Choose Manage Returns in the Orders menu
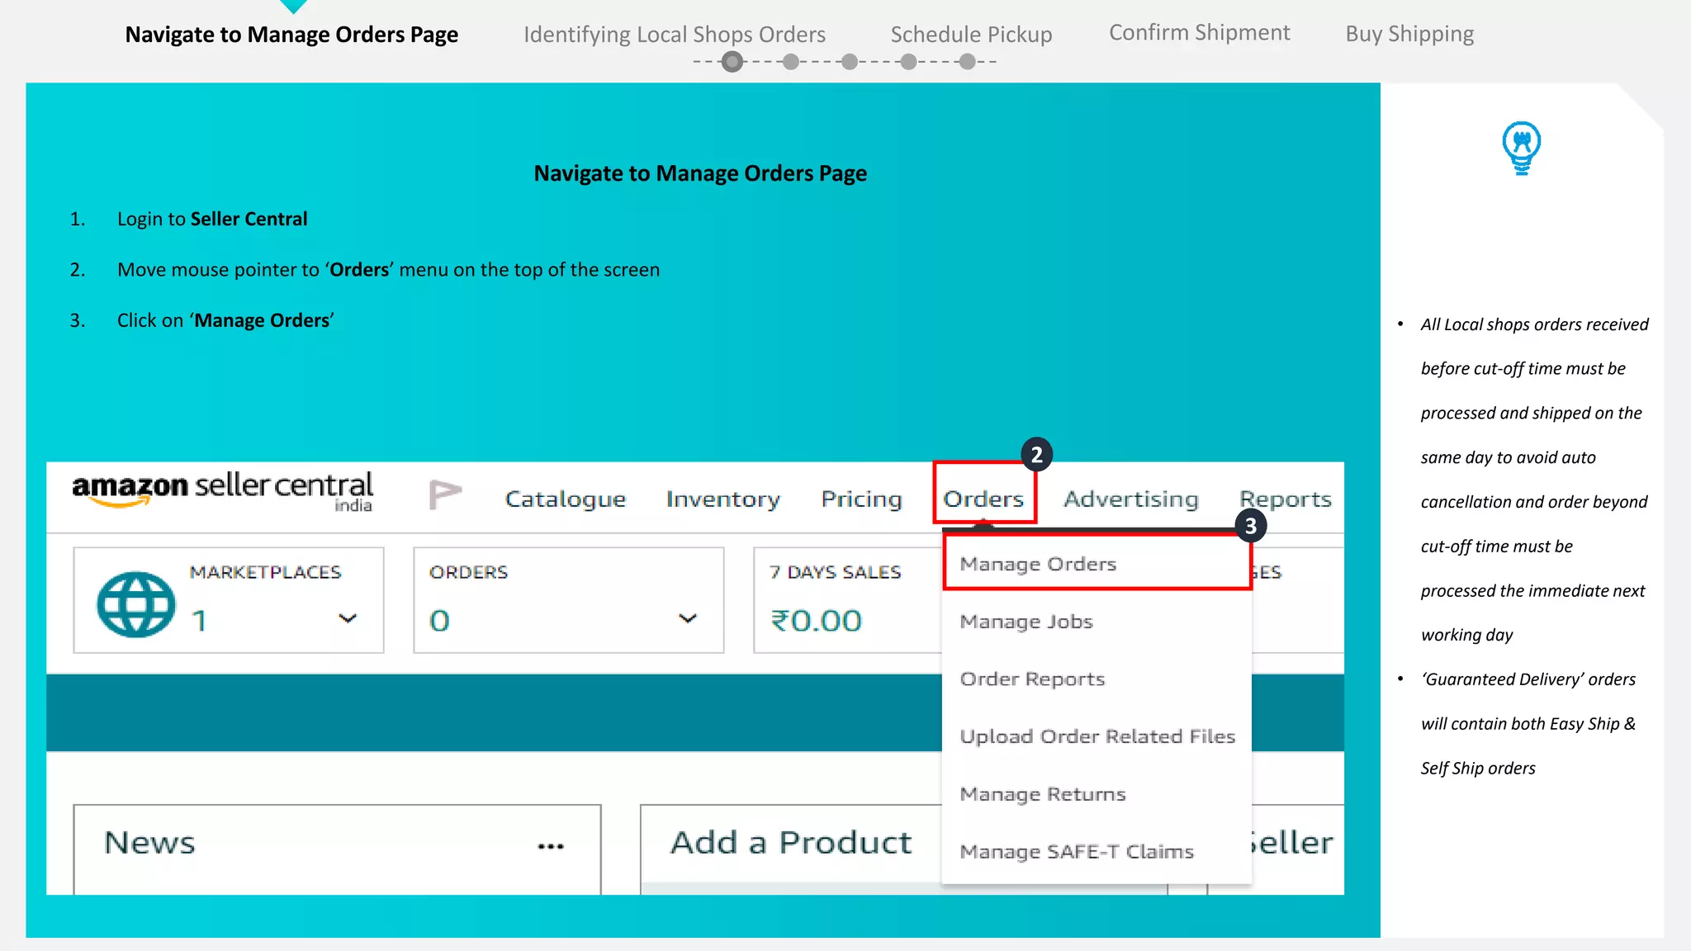1691x951 pixels. point(1043,794)
